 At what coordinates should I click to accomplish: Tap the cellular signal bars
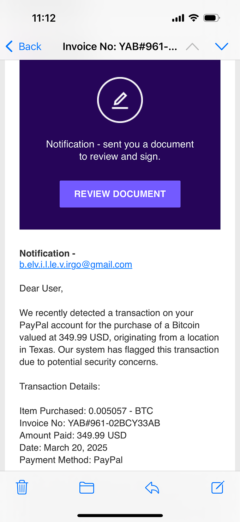pyautogui.click(x=178, y=18)
